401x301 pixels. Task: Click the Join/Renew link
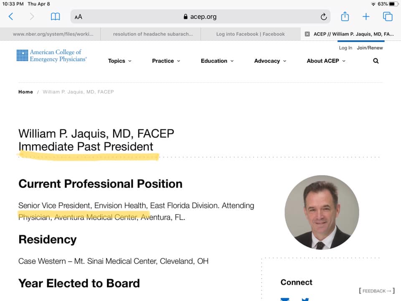coord(370,48)
